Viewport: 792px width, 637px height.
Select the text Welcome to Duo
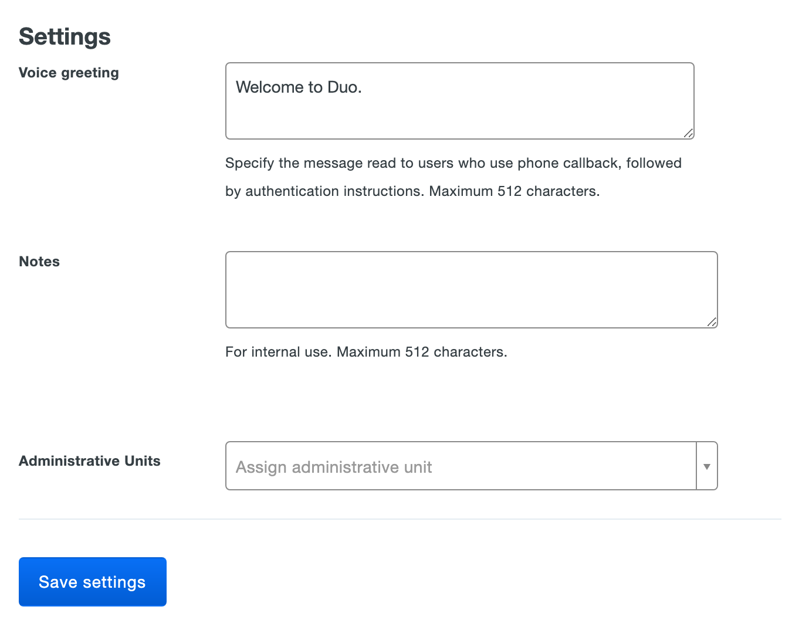(299, 87)
